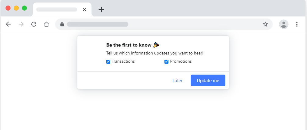Reload the current page
Viewport: 307px width, 130px height.
click(34, 24)
